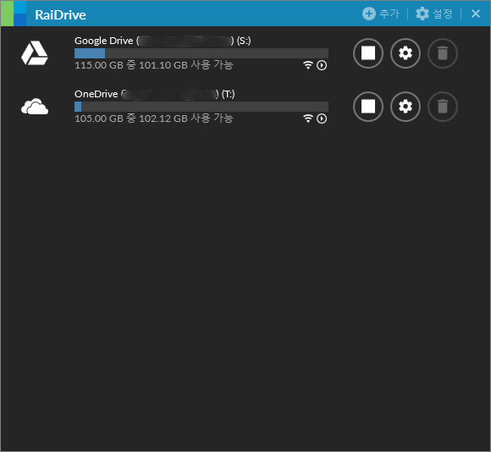Click the Google Drive storage usage bar

click(x=201, y=53)
